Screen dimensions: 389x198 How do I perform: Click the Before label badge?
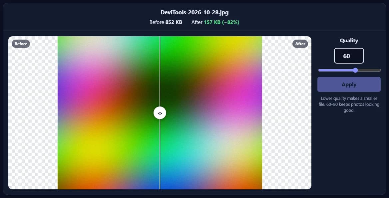click(21, 44)
